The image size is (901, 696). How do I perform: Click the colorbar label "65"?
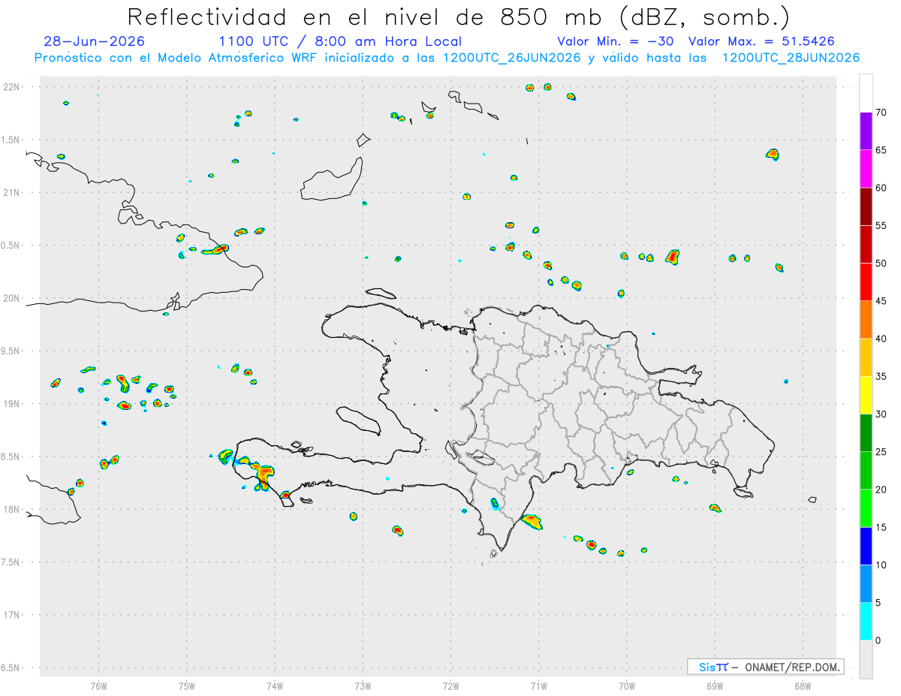pyautogui.click(x=881, y=150)
